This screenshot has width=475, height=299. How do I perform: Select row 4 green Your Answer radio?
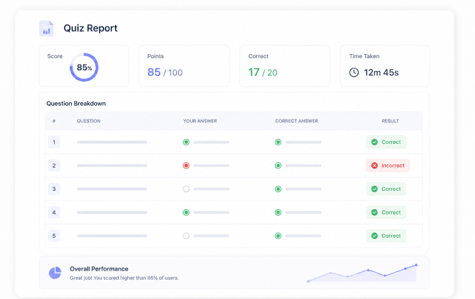click(x=186, y=213)
